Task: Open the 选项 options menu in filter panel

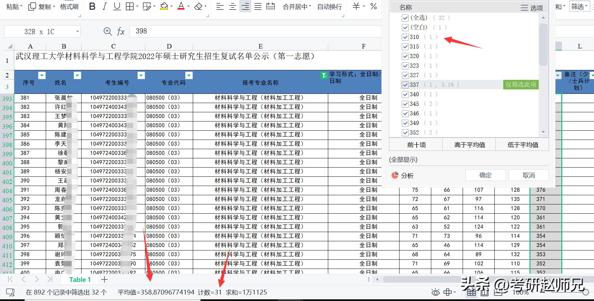Action: (x=532, y=8)
